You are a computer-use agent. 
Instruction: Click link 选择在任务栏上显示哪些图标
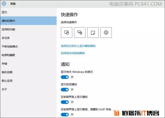click(x=78, y=46)
